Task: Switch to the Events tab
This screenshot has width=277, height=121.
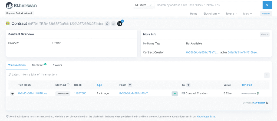Action: [x=57, y=65]
